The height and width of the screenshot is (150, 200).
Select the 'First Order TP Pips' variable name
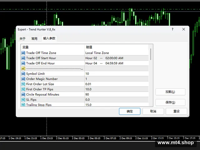[40, 89]
